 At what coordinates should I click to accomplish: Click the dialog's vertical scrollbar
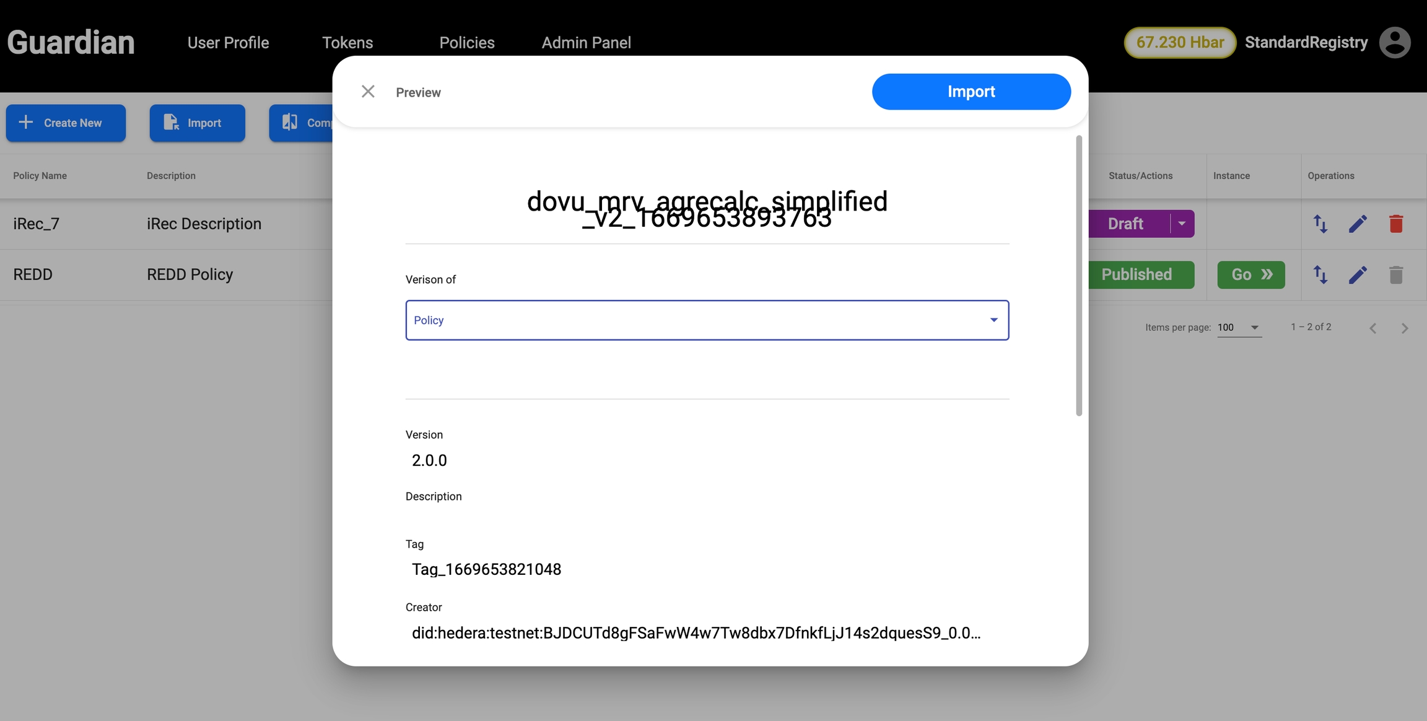pyautogui.click(x=1078, y=276)
